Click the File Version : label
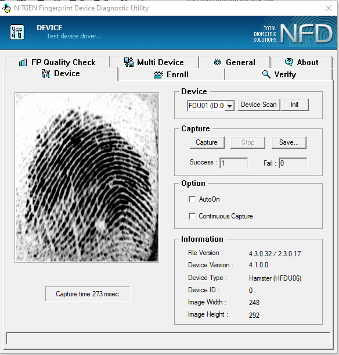 point(205,253)
